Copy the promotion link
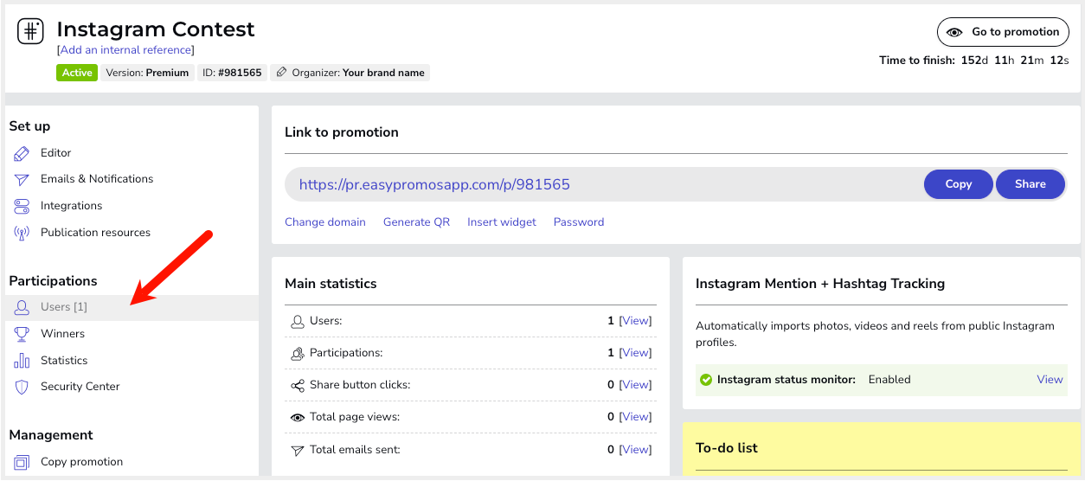1085x481 pixels. (958, 184)
